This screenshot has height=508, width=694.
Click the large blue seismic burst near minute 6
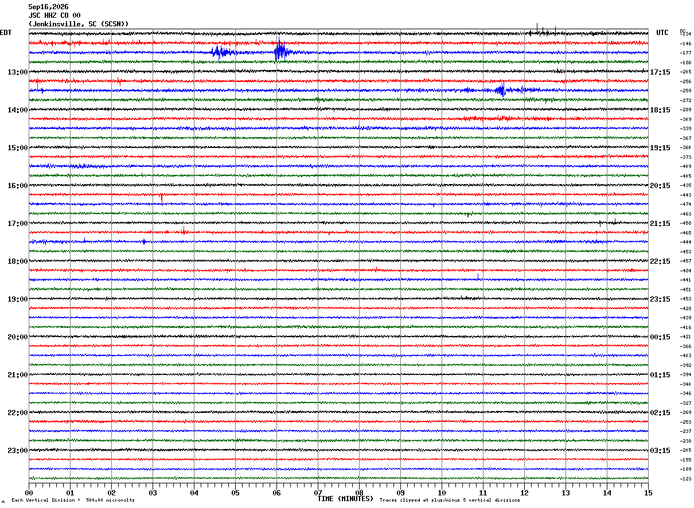click(x=280, y=52)
